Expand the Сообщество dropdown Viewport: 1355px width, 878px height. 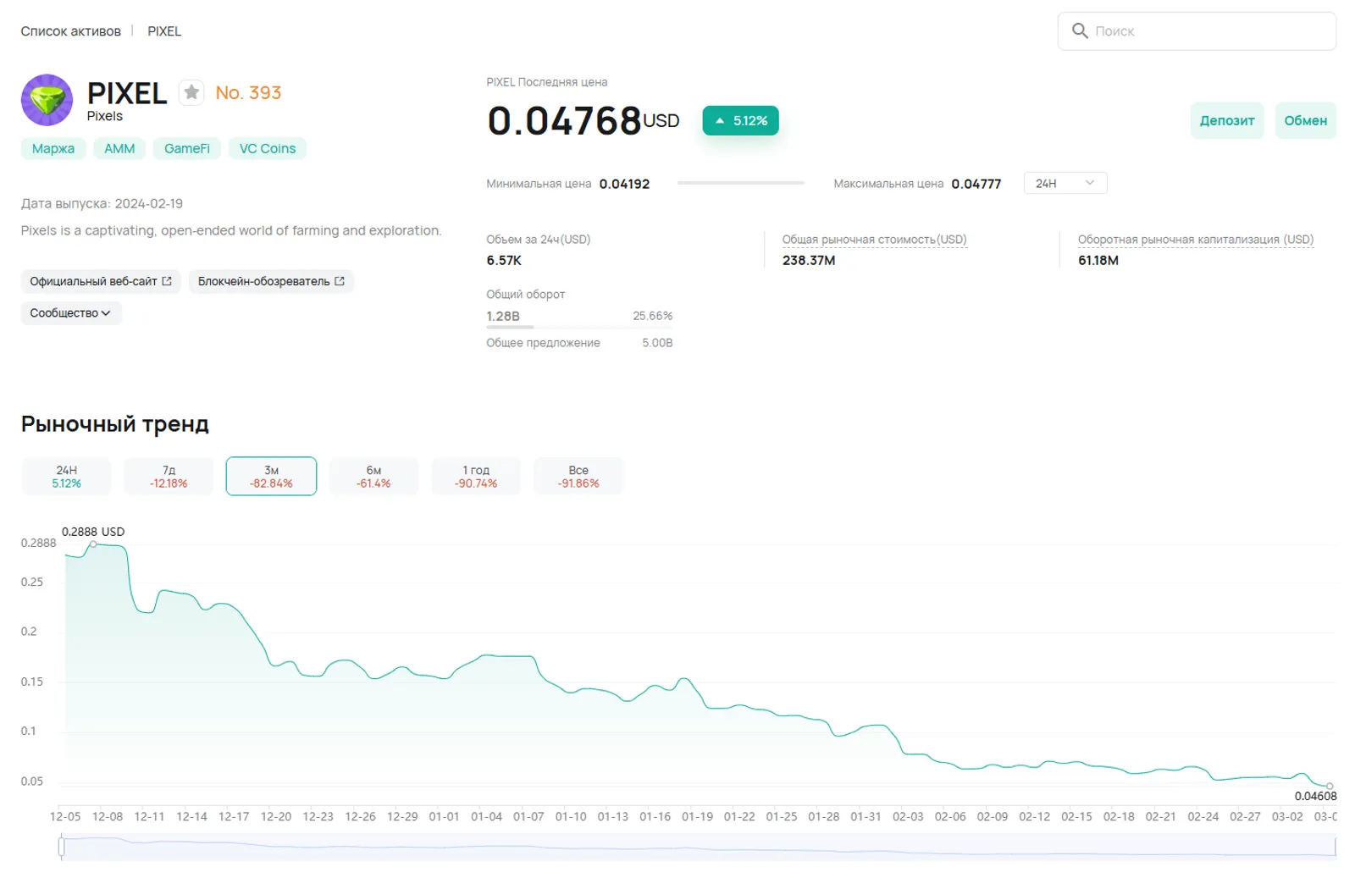point(71,313)
